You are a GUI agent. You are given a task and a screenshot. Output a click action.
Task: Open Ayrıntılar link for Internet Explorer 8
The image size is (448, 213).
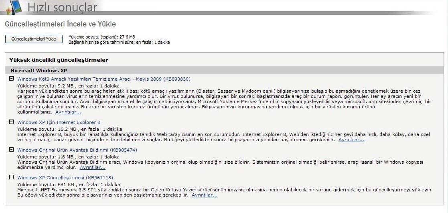(x=351, y=140)
